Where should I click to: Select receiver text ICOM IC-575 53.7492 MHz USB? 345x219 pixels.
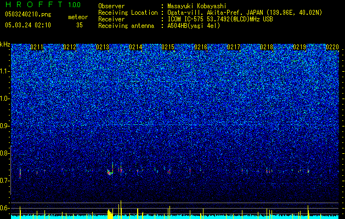click(x=220, y=19)
